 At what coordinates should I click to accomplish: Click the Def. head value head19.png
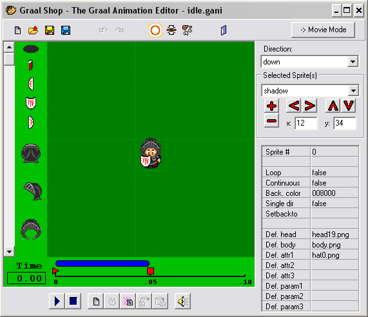coord(334,235)
